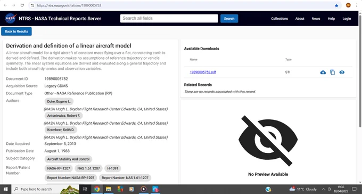Screen dimensions: 362x194
Task: Click NTRS - NASA Technical Reports Server title
Action: point(60,19)
